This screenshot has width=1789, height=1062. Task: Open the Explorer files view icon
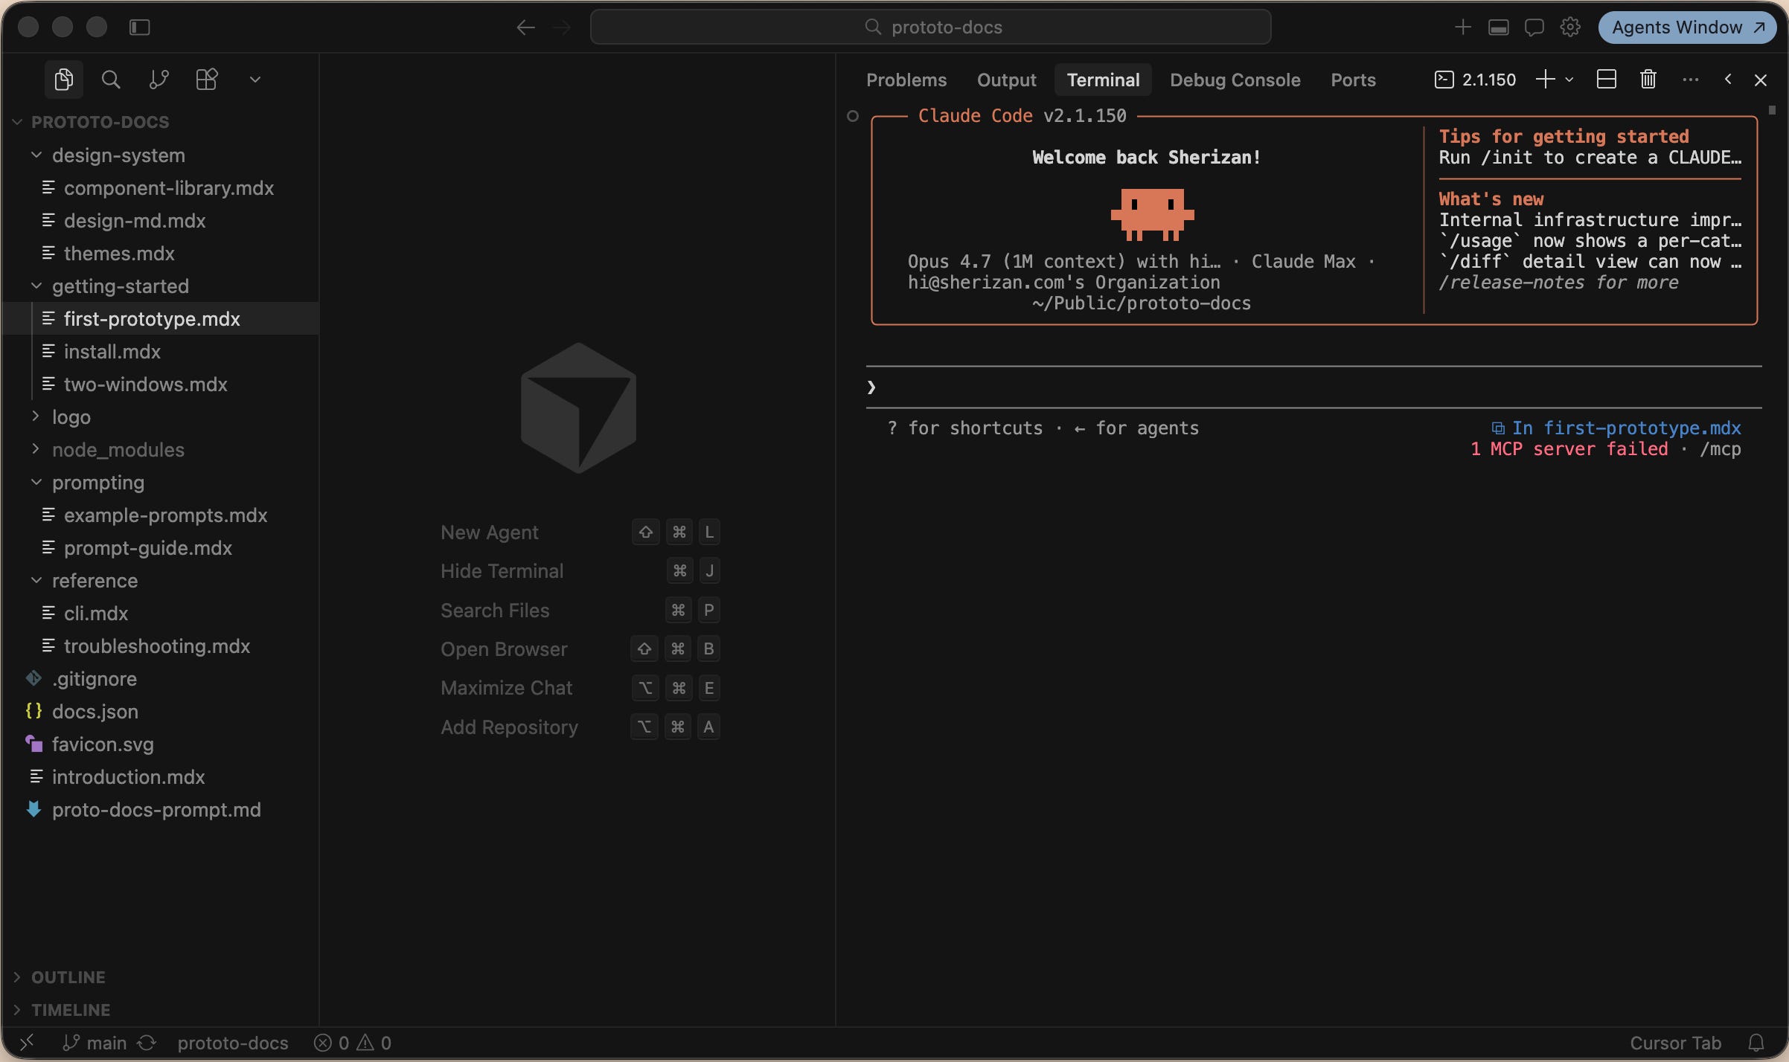(x=64, y=80)
